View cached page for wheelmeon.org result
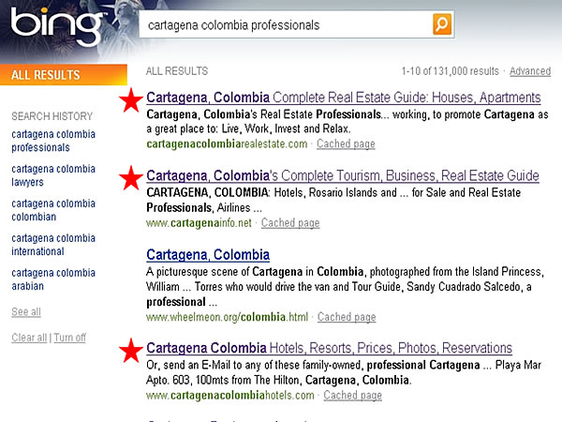The height and width of the screenshot is (422, 562). click(x=347, y=317)
